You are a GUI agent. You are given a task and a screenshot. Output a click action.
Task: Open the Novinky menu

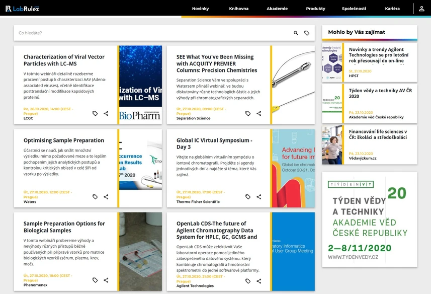200,9
